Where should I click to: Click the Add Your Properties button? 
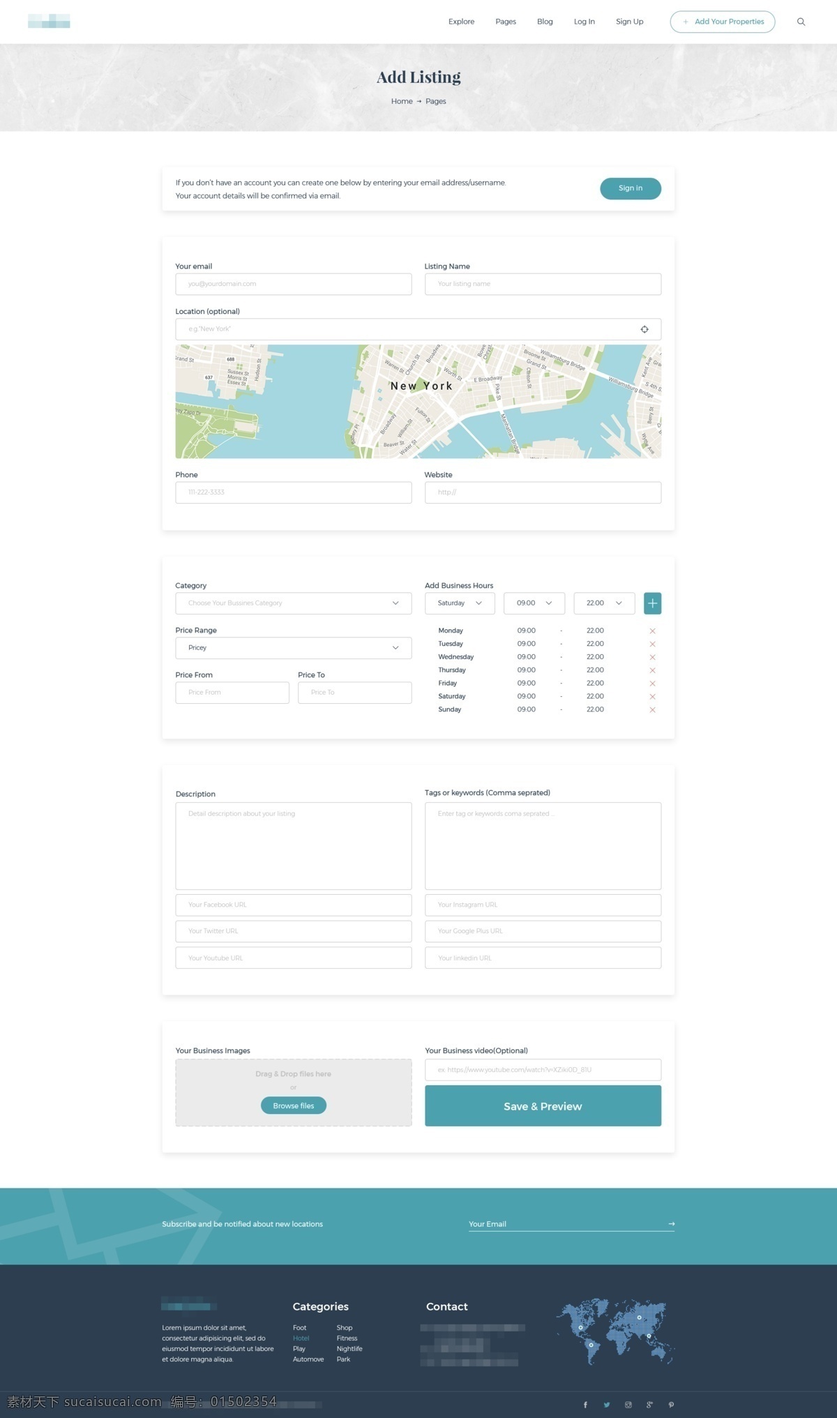pos(723,22)
